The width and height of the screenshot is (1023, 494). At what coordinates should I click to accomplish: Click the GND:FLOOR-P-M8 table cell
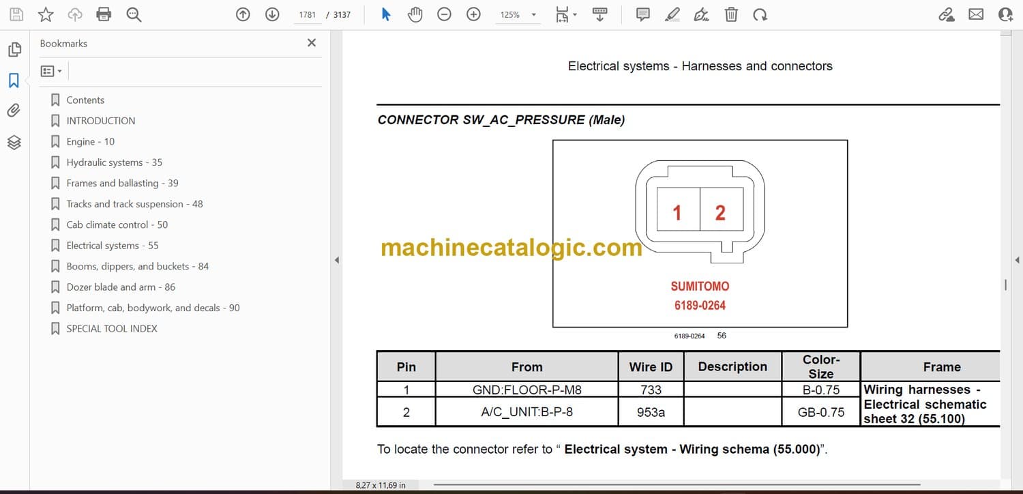pos(527,390)
